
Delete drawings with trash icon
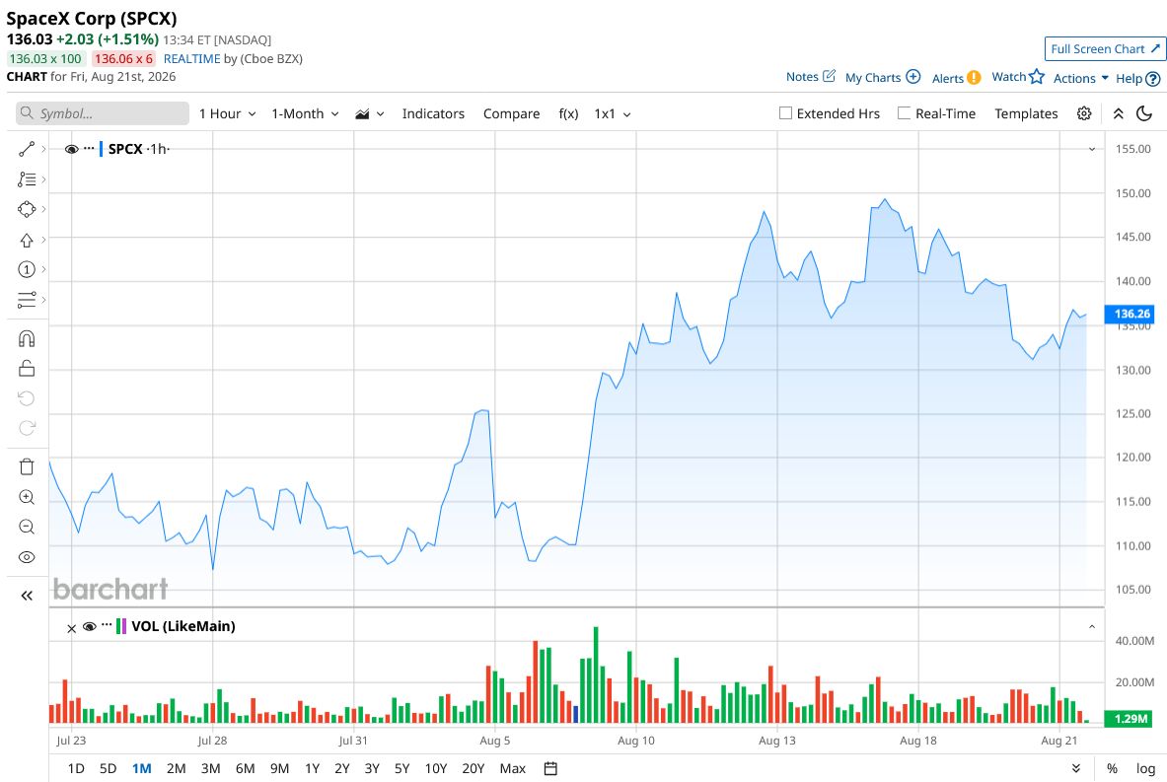26,466
